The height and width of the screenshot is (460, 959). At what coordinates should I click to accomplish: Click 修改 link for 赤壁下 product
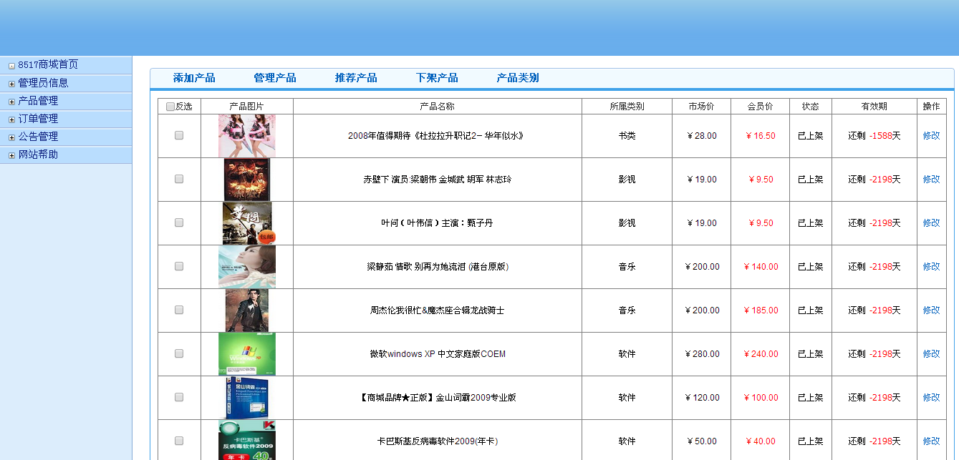coord(931,180)
